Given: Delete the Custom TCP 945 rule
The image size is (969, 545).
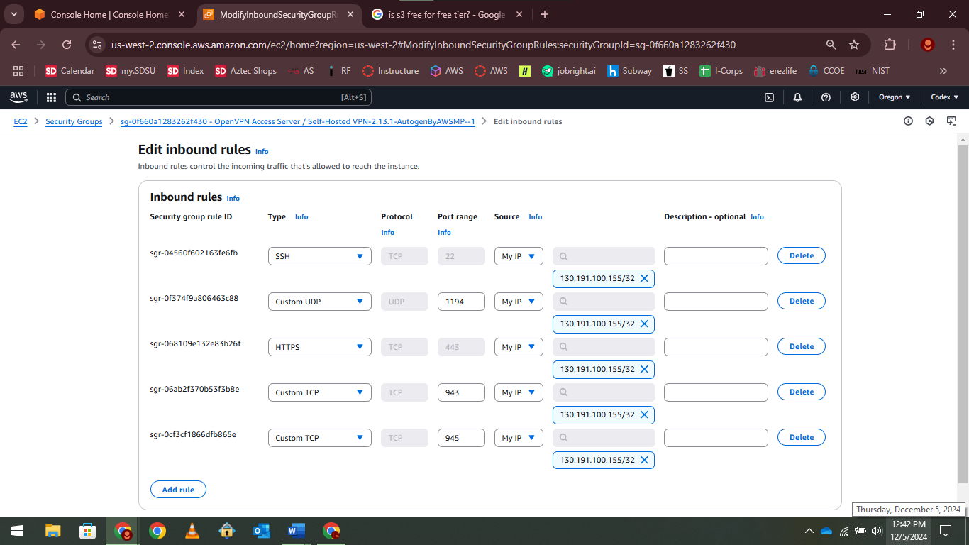Looking at the screenshot, I should pyautogui.click(x=802, y=437).
